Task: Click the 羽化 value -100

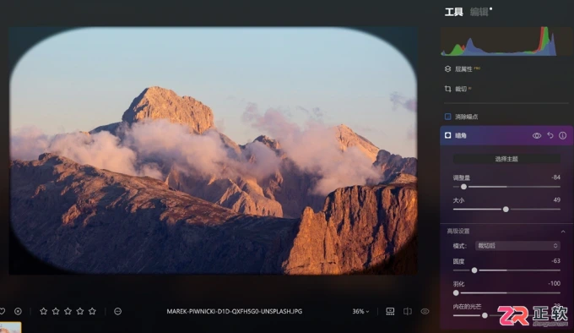Action: tap(555, 283)
